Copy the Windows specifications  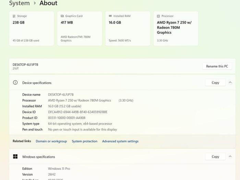[215, 157]
